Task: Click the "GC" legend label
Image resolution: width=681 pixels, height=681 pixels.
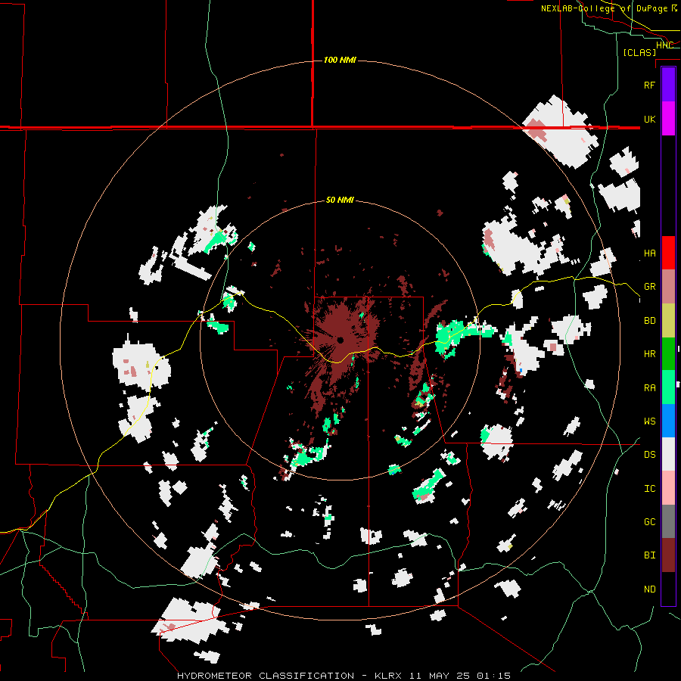Action: point(649,522)
